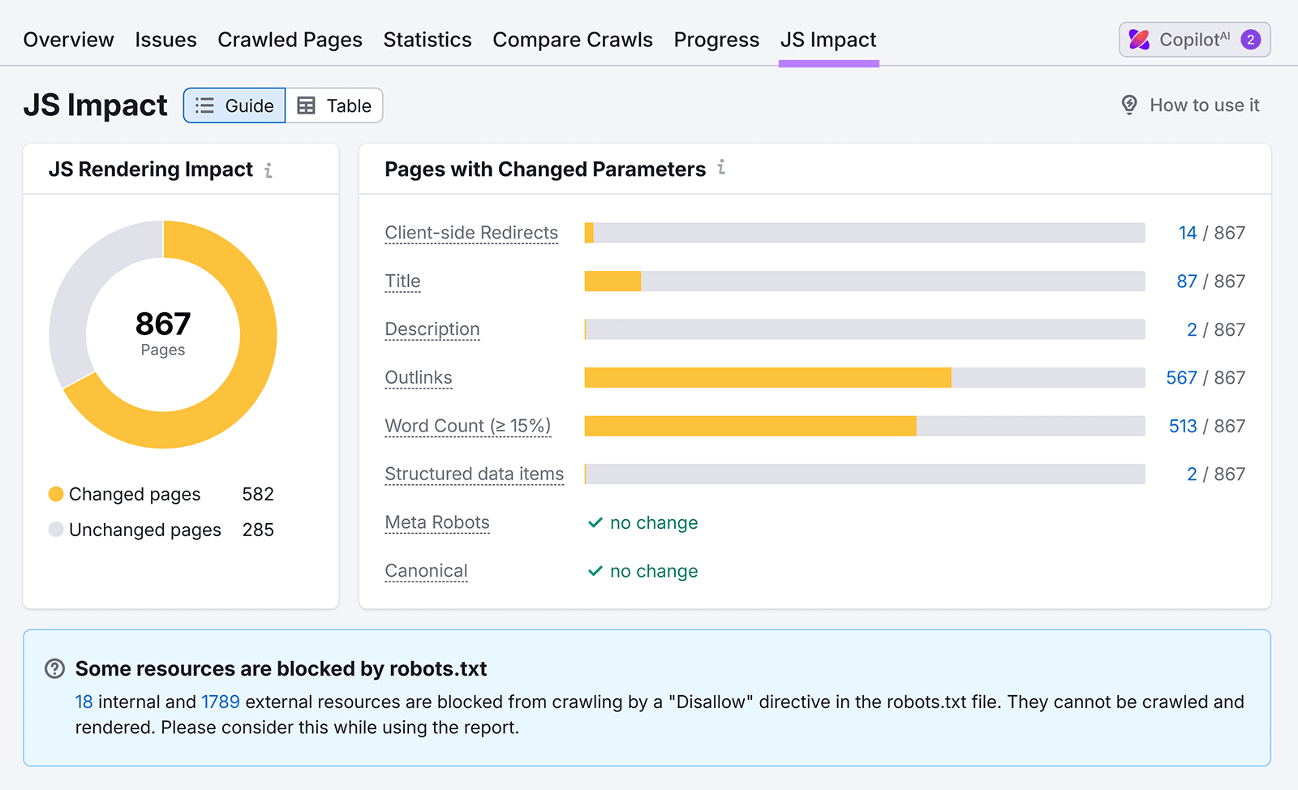Click the green checkmark beside Canonical
The width and height of the screenshot is (1298, 790).
(595, 570)
